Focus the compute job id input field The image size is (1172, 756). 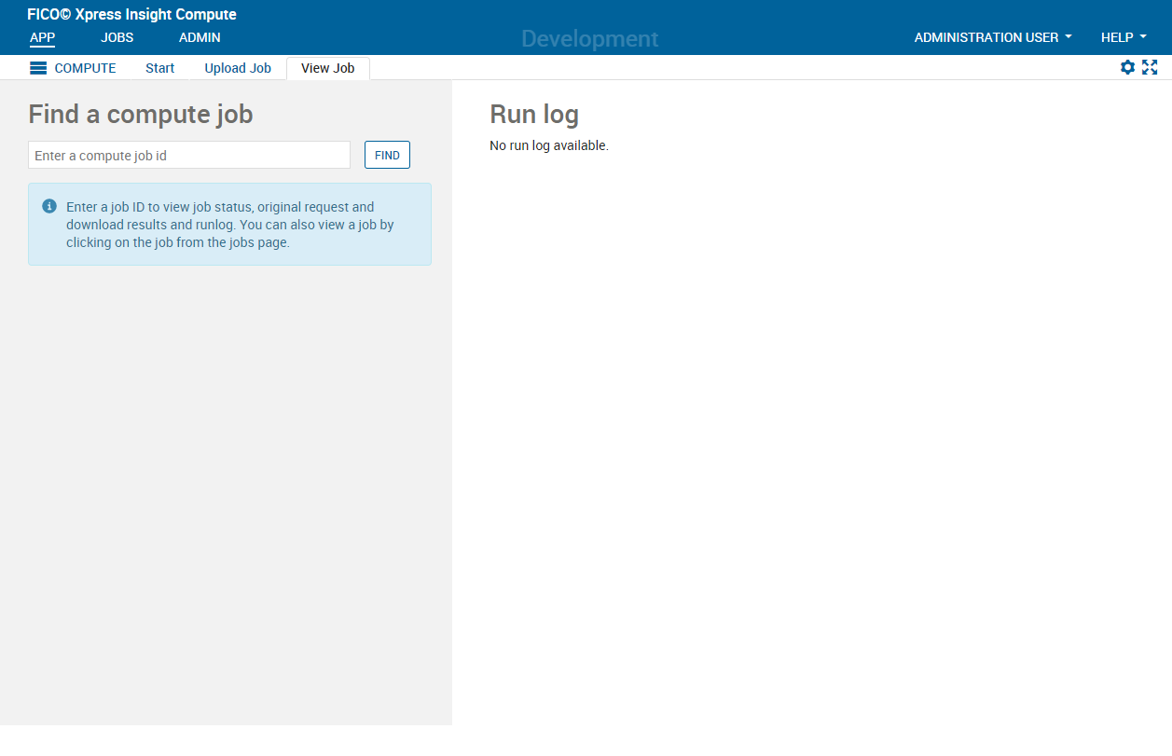coord(189,155)
